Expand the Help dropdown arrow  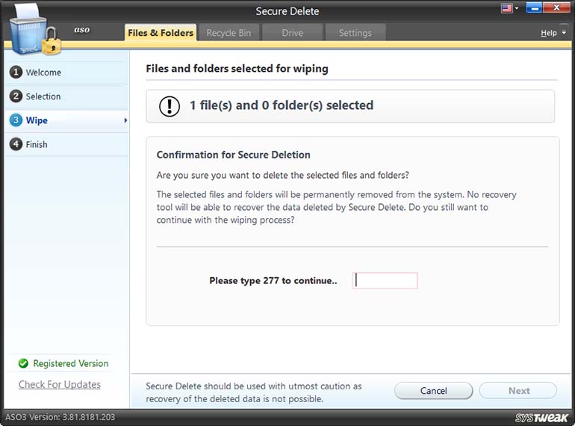[x=564, y=33]
